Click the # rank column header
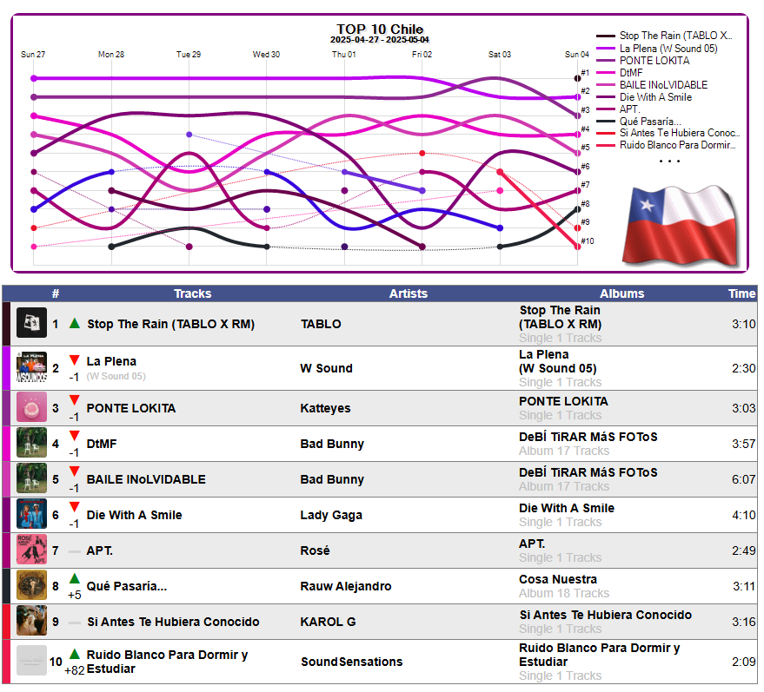Screen dimensions: 764x692 coord(56,293)
